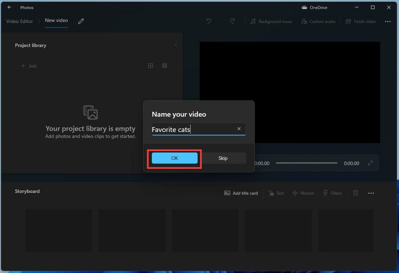The height and width of the screenshot is (273, 399).
Task: Open the storyboard overflow menu
Action: tap(371, 193)
